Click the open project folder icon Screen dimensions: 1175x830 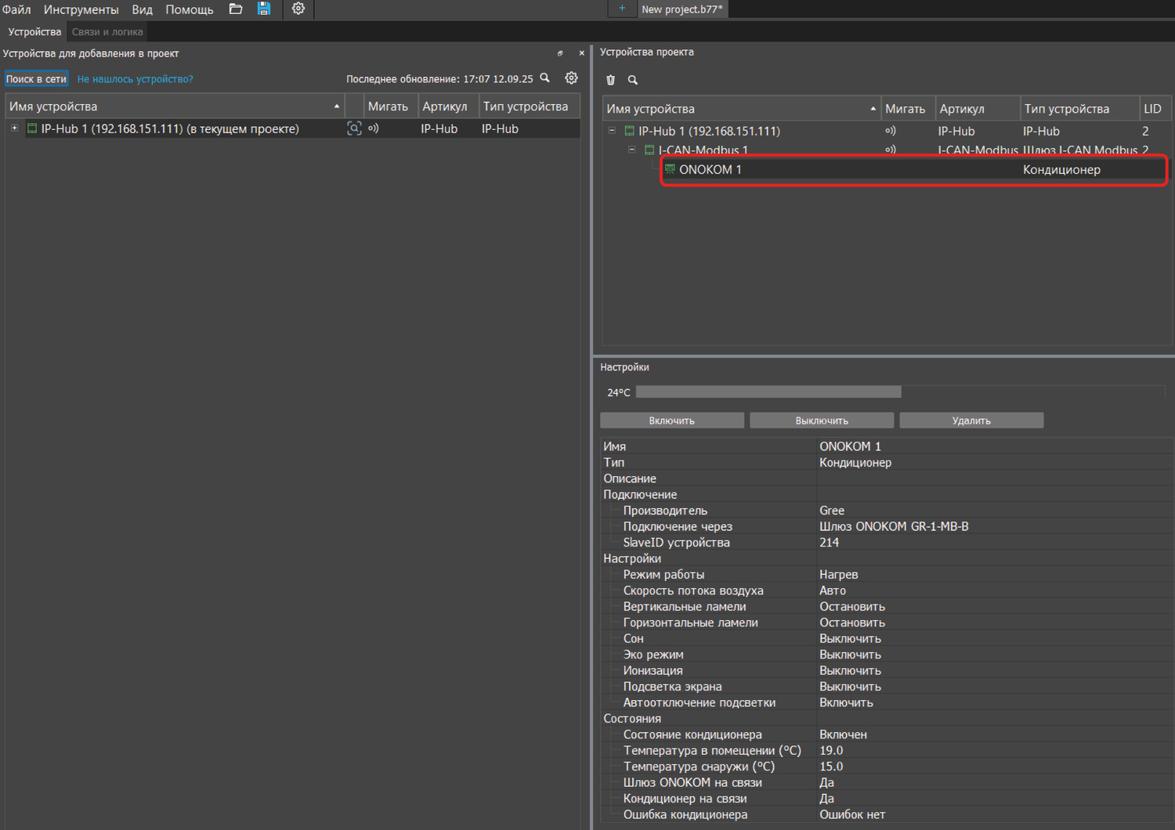click(236, 9)
